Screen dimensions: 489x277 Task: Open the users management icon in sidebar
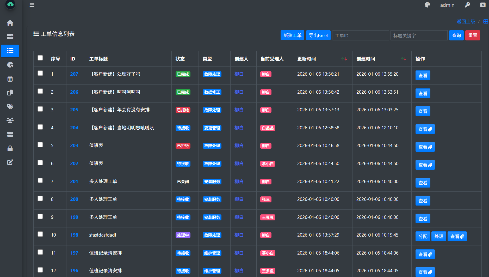coord(10,120)
